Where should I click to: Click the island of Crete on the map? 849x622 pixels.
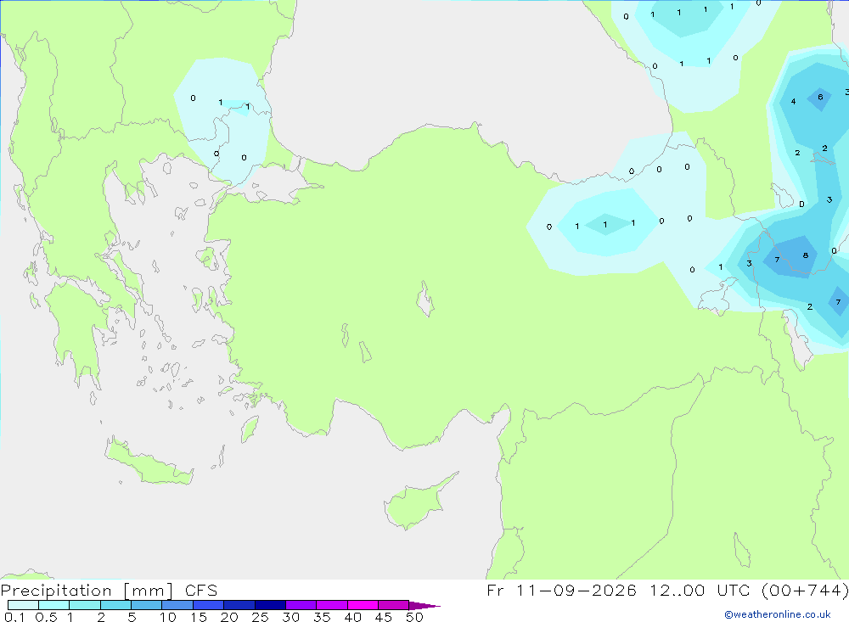click(147, 462)
